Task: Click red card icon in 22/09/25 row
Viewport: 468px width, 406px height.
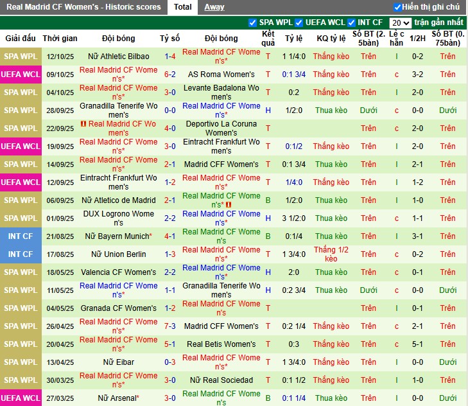Action: (x=83, y=124)
